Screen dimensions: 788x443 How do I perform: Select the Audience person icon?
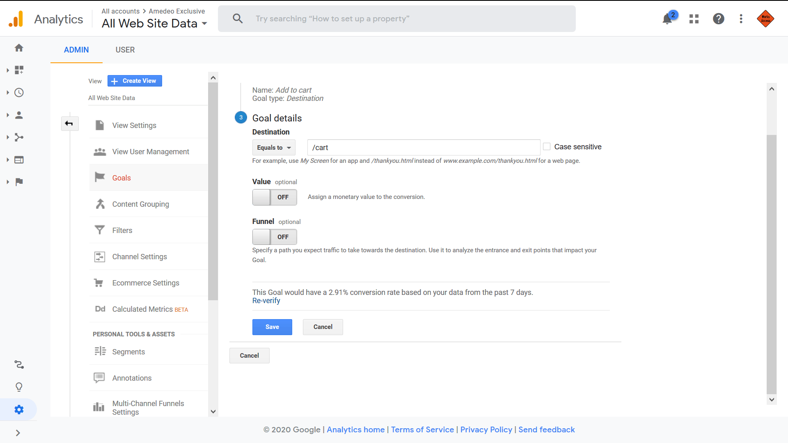[x=19, y=115]
